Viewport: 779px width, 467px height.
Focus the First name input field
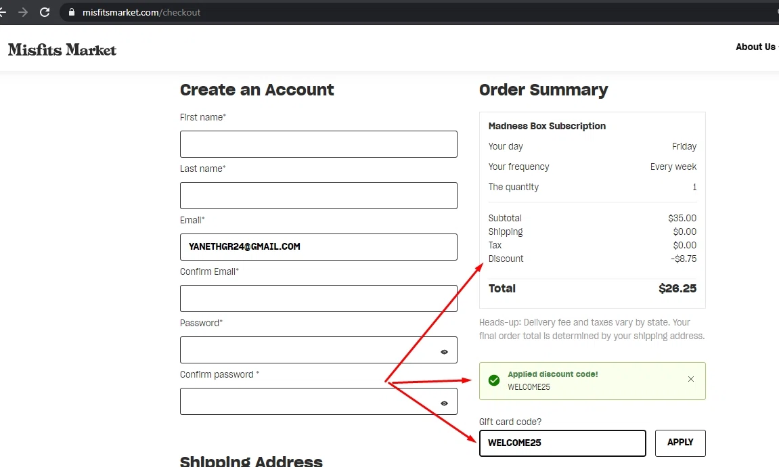tap(319, 144)
